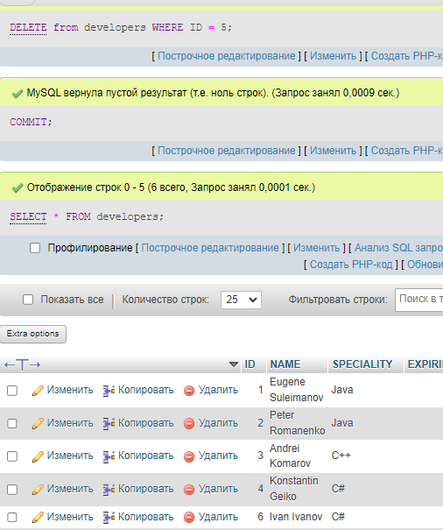Click the green checkmark beside MySQL вернула пустой результат
Screen dimensions: 443x530
18,93
